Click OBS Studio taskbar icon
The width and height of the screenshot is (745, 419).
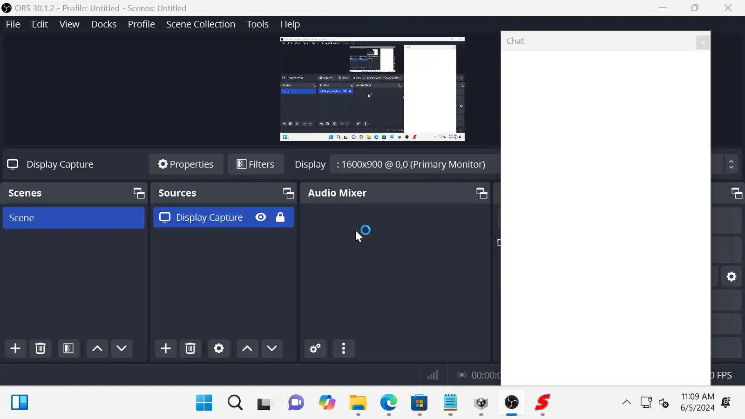(512, 403)
